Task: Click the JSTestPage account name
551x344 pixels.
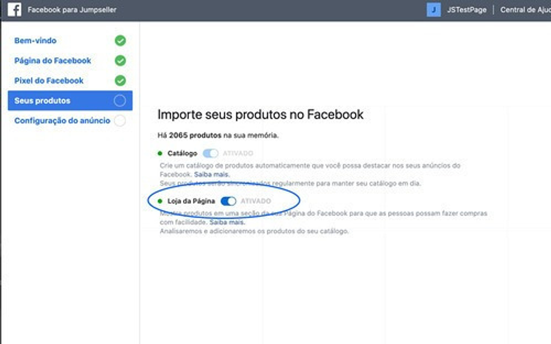Action: 466,10
